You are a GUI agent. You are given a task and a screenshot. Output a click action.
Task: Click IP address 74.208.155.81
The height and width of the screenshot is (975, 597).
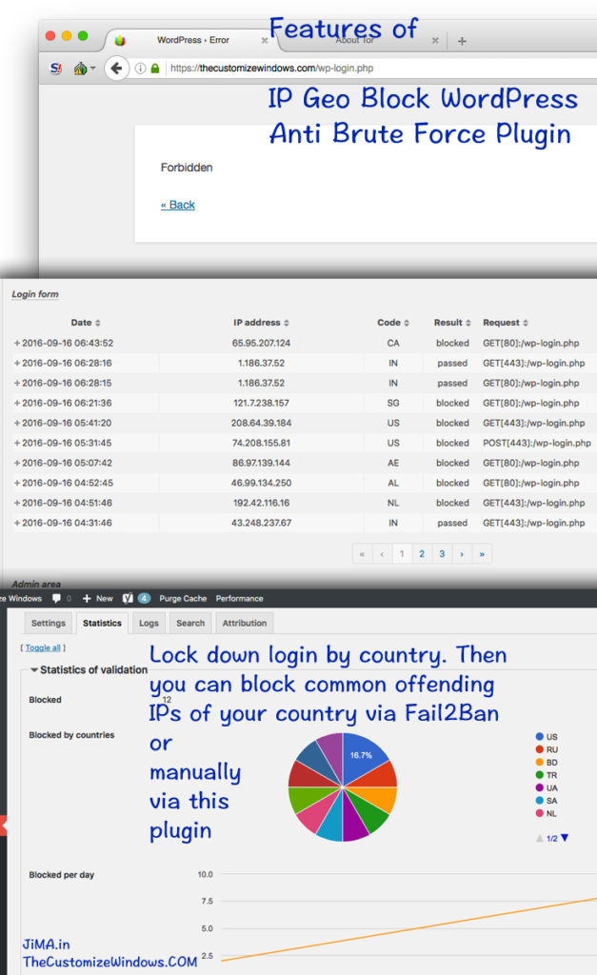[x=261, y=443]
